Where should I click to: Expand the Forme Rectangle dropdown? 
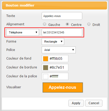click(53, 42)
